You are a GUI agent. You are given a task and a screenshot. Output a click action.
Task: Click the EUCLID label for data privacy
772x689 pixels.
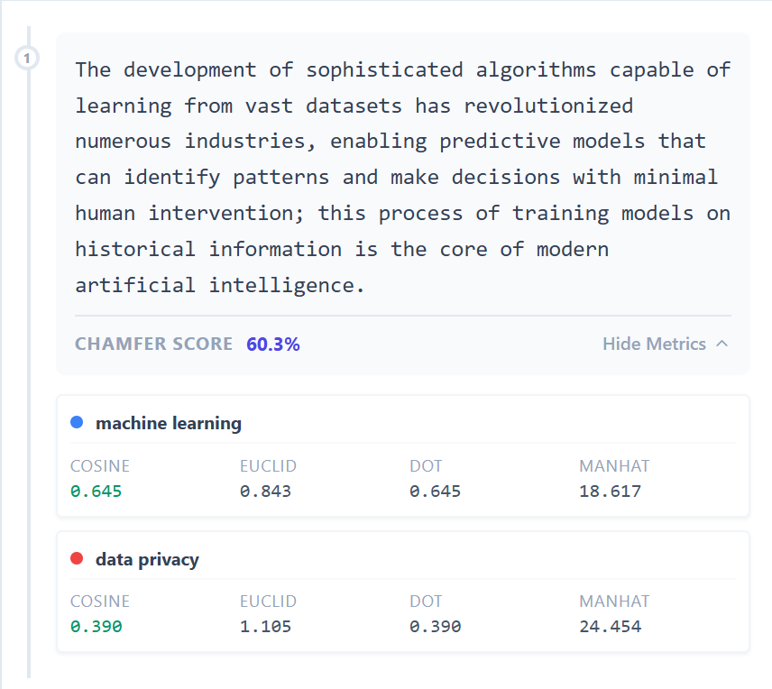(268, 602)
